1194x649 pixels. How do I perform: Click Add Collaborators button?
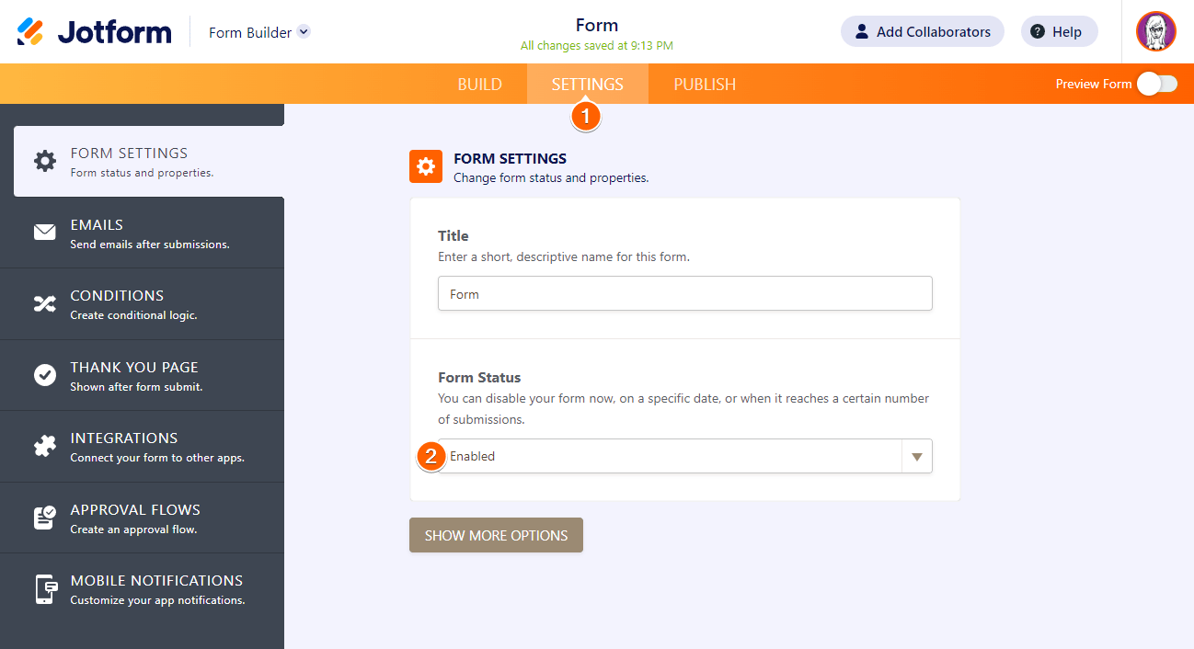pyautogui.click(x=922, y=31)
